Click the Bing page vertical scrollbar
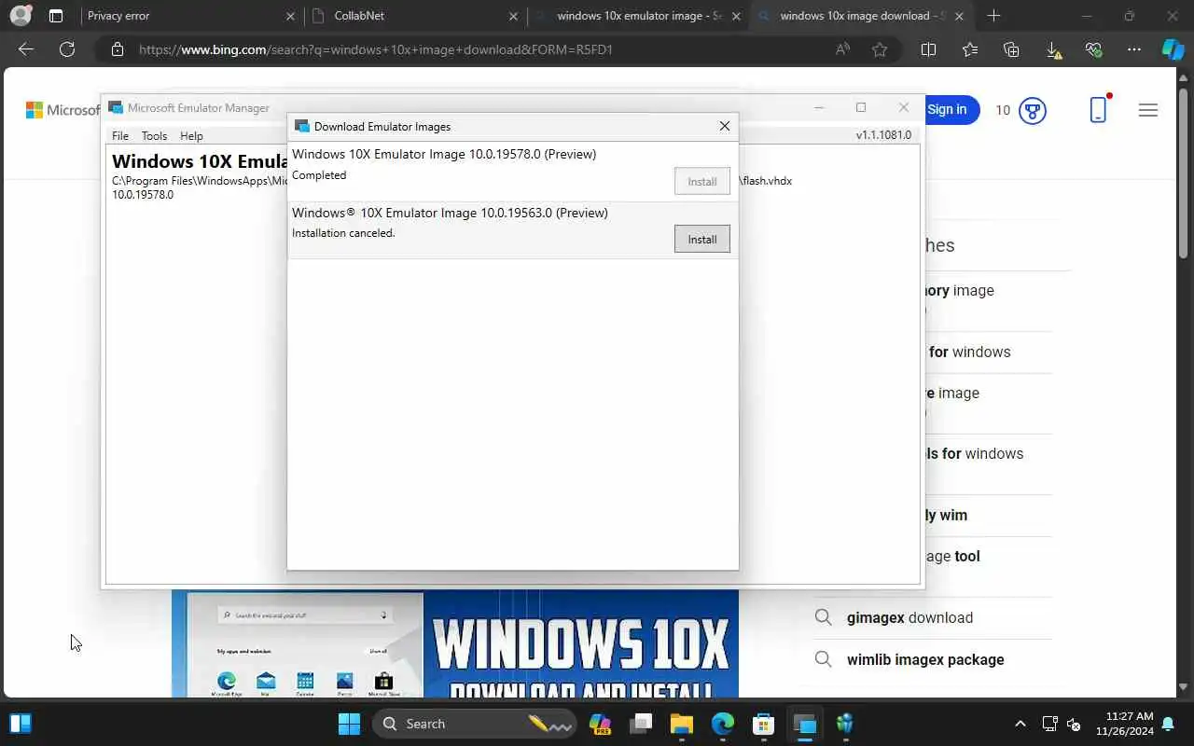 [x=1184, y=173]
